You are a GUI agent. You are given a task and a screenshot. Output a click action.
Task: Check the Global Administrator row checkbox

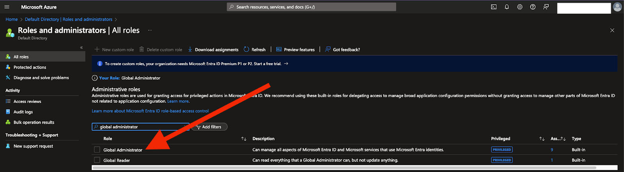click(97, 150)
